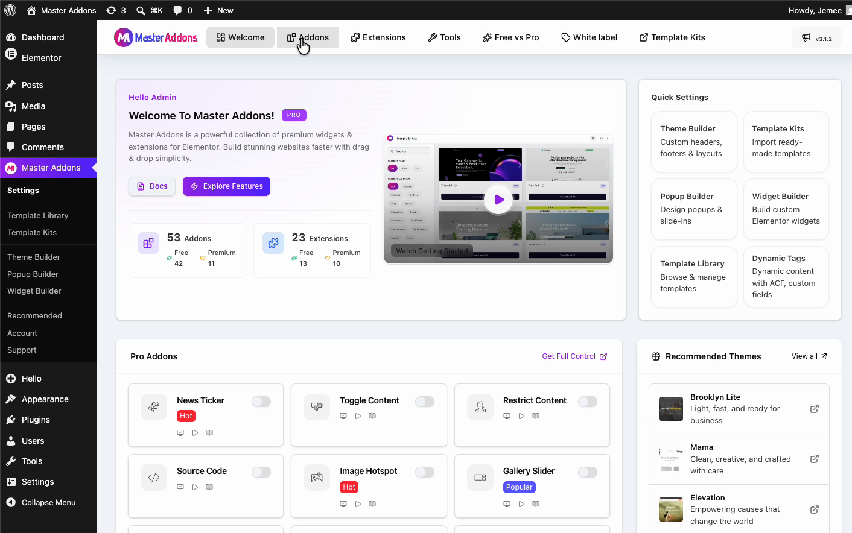Click the WordPress logo in admin bar
The width and height of the screenshot is (852, 533).
click(10, 10)
